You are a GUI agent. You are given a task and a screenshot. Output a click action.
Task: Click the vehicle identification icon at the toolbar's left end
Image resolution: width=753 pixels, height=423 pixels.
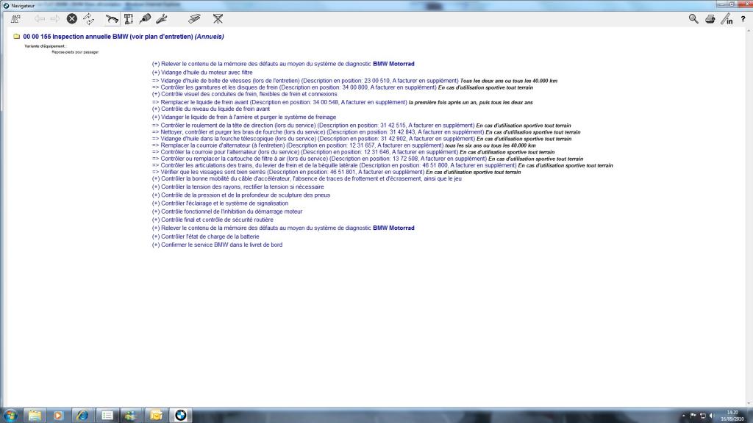coord(15,18)
